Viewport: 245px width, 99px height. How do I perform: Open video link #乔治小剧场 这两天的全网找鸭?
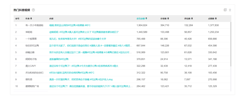[72, 72]
